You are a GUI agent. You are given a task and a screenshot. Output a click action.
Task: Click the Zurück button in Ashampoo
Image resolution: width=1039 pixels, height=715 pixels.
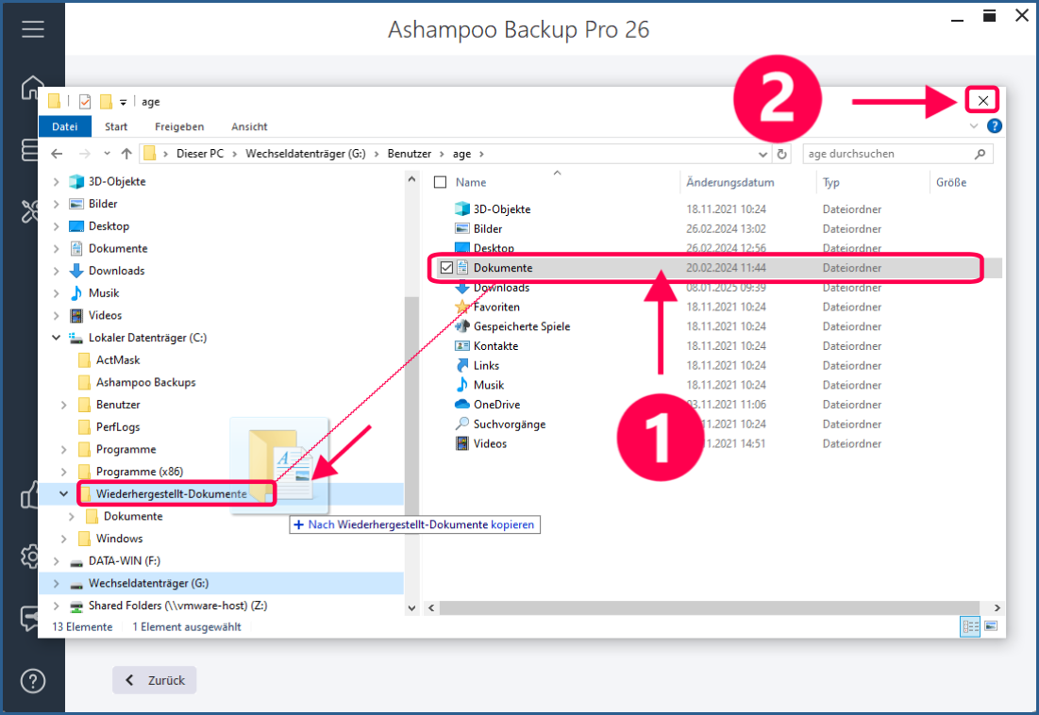point(155,680)
